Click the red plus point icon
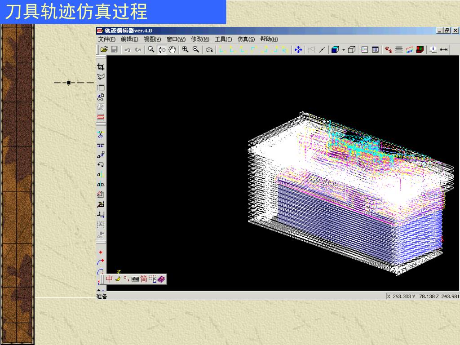Viewport: 460px width, 345px height. tap(101, 252)
